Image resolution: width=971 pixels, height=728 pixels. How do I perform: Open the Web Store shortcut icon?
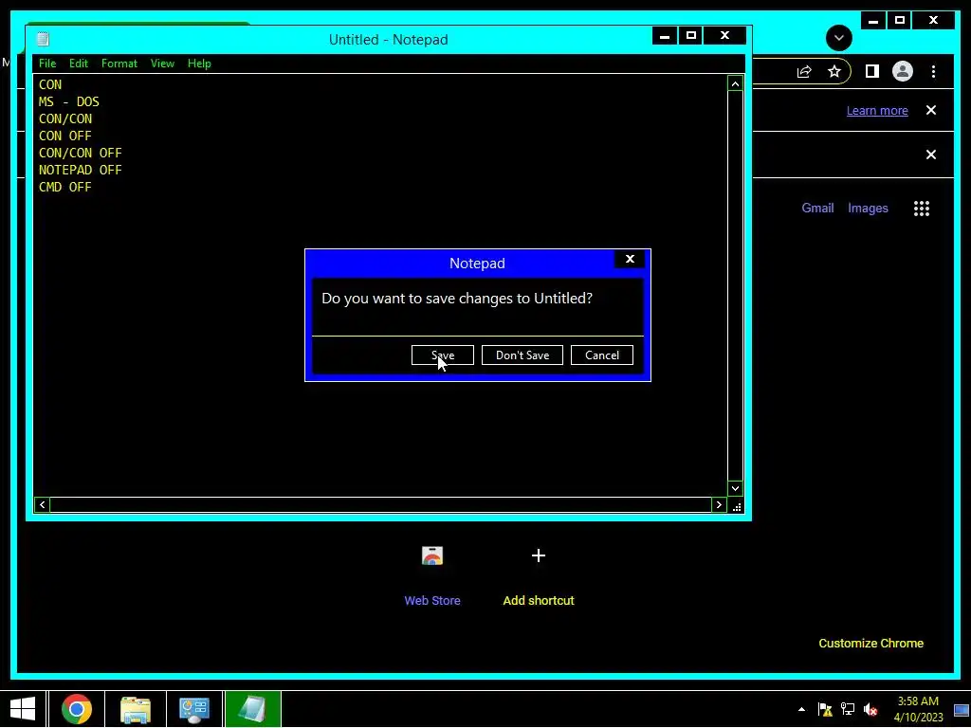pyautogui.click(x=432, y=555)
